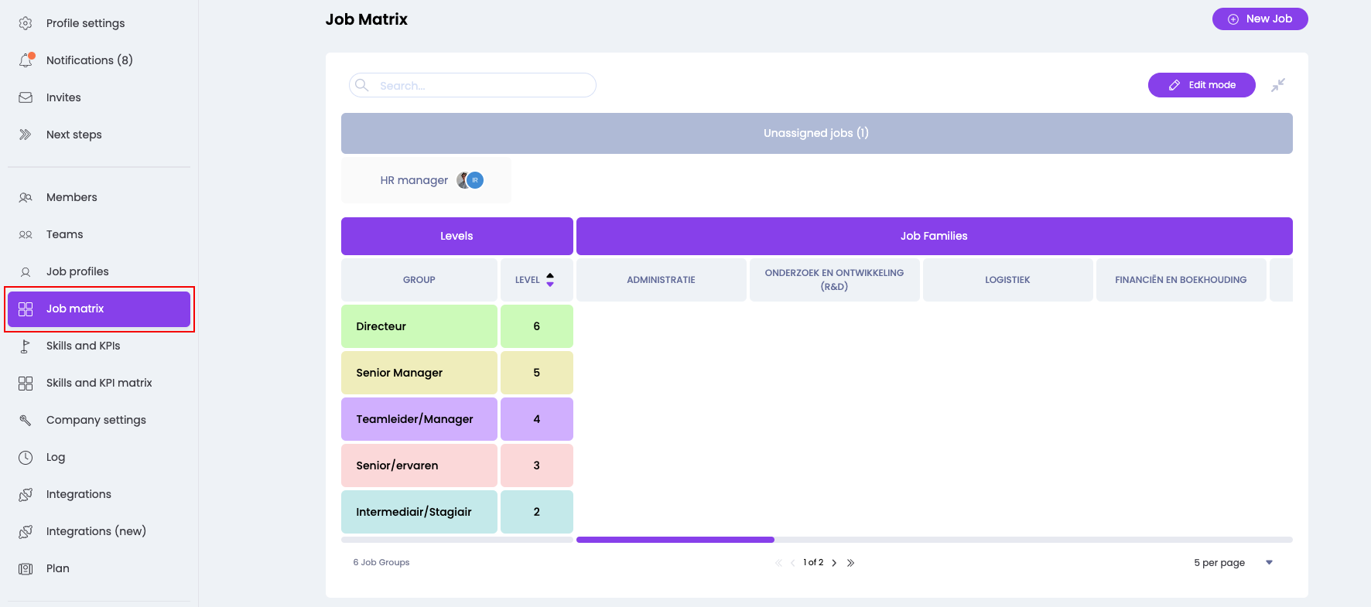Open Log via clock icon

(26, 457)
